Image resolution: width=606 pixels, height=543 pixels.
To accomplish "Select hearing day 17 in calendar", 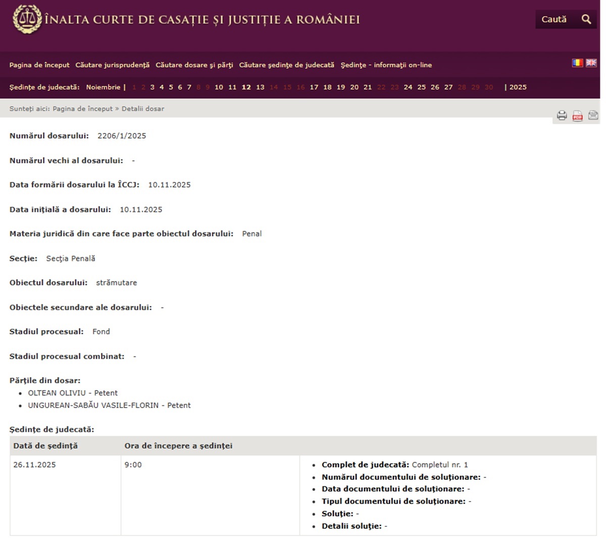I will pyautogui.click(x=314, y=87).
